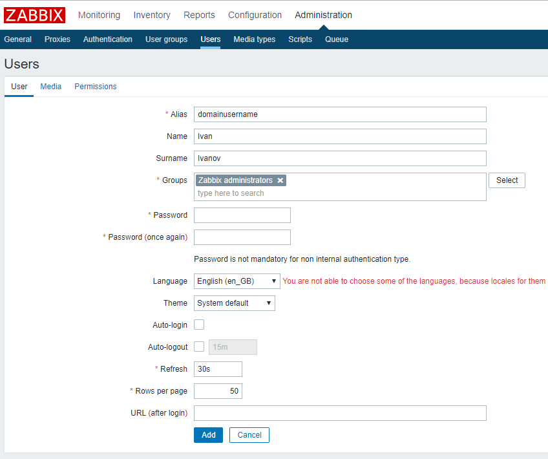Open the Configuration menu
The width and height of the screenshot is (548, 459).
coord(255,15)
